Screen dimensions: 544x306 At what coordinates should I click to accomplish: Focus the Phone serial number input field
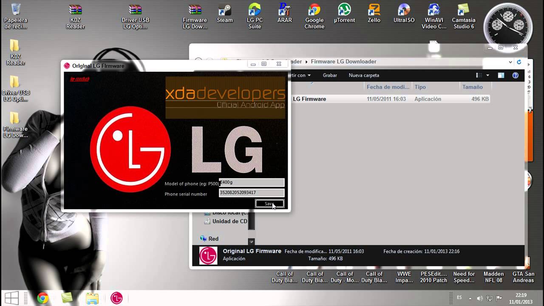[252, 193]
